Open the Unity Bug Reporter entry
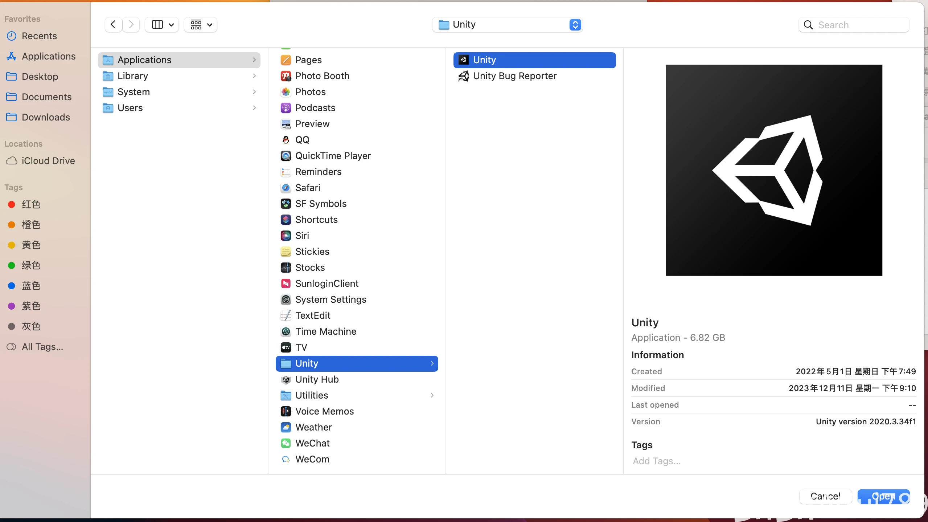 (515, 76)
